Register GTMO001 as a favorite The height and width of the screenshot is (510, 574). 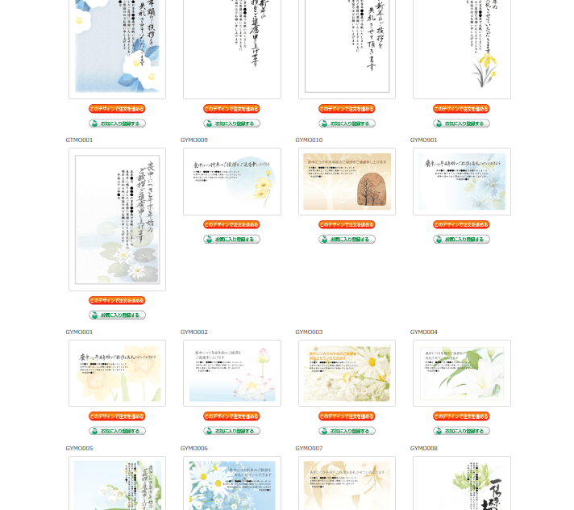coord(117,315)
